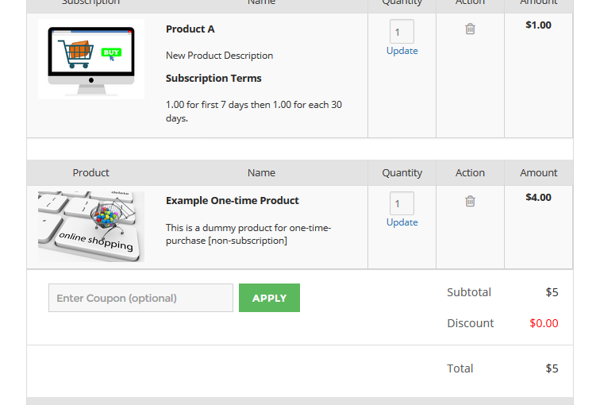Click the $4.00 amount for One-time Product
This screenshot has height=405, width=600.
538,198
